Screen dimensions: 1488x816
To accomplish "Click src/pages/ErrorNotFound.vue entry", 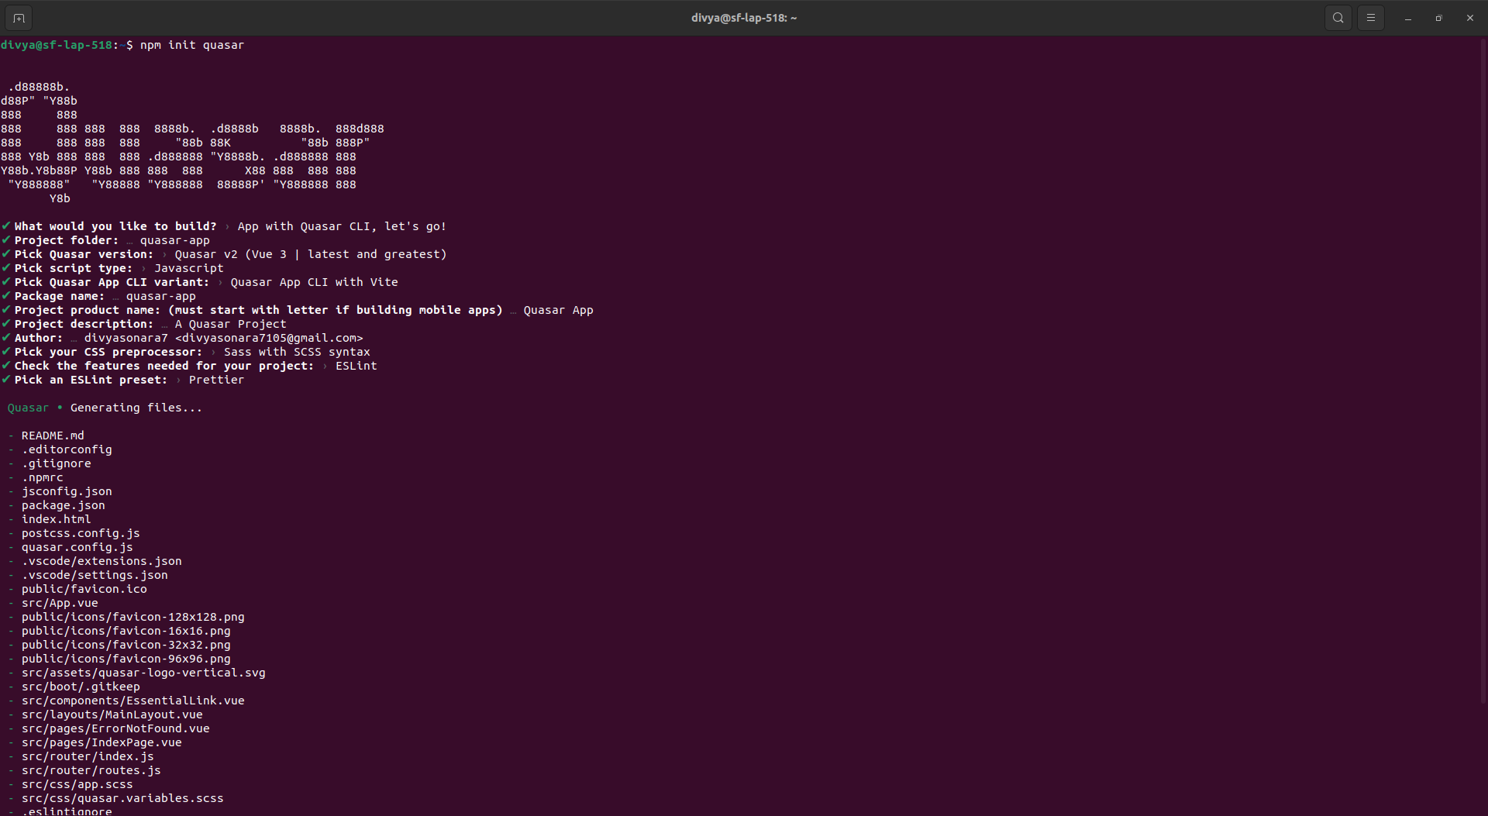I will click(x=115, y=729).
